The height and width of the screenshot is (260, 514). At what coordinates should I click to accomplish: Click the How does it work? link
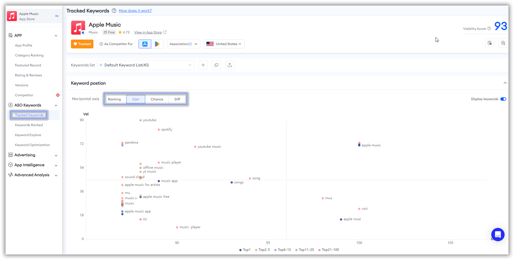pyautogui.click(x=135, y=11)
